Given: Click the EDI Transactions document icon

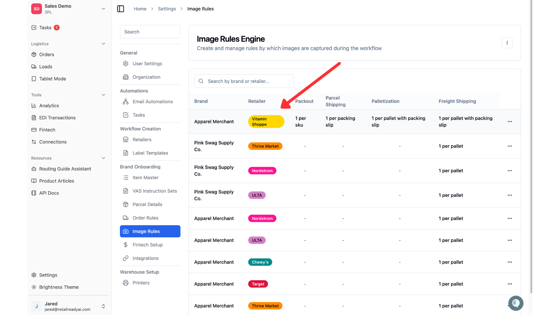Looking at the screenshot, I should (x=34, y=118).
